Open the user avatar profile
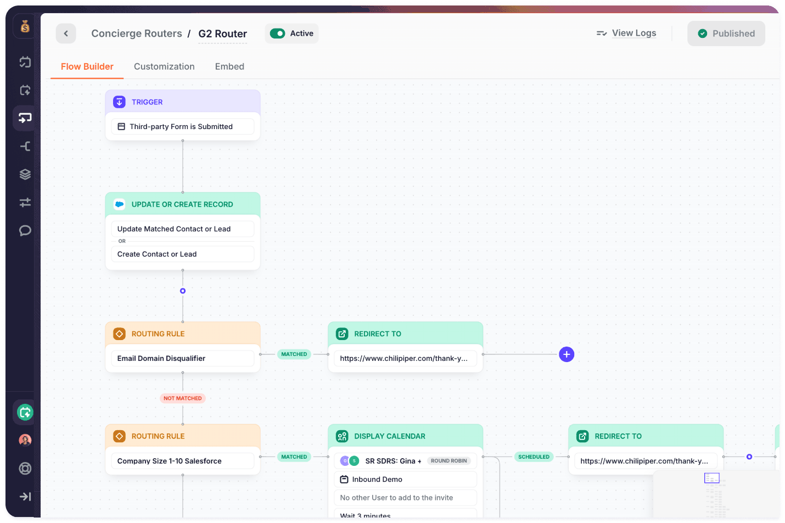785x523 pixels. pyautogui.click(x=25, y=440)
